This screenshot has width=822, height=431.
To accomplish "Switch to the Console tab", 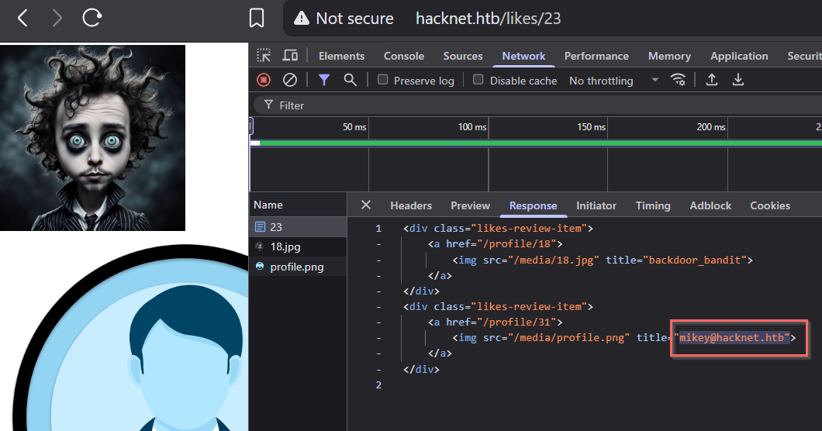I will (x=404, y=56).
